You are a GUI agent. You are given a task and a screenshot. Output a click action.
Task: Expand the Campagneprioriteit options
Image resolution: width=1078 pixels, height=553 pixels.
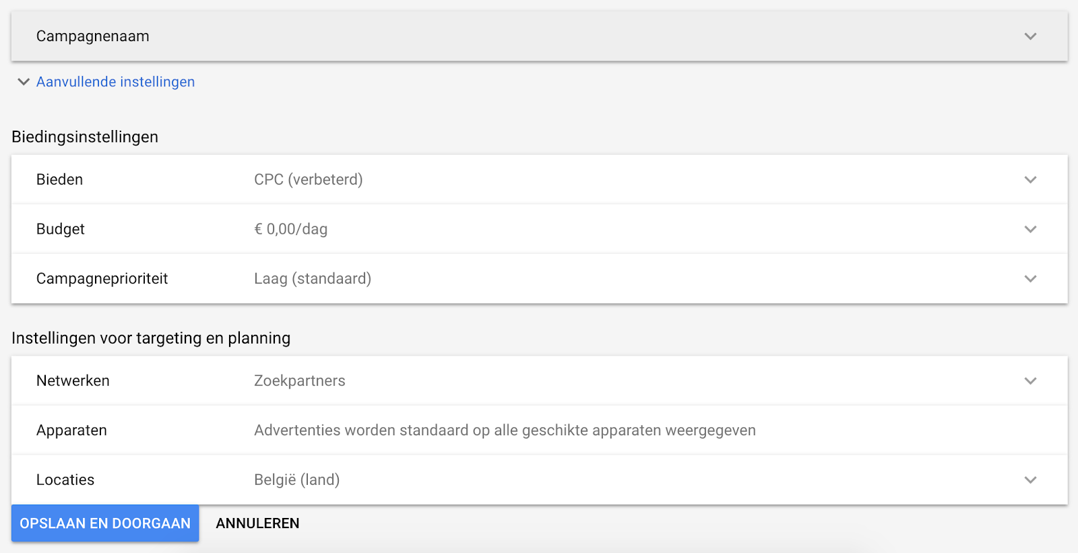click(x=1030, y=278)
